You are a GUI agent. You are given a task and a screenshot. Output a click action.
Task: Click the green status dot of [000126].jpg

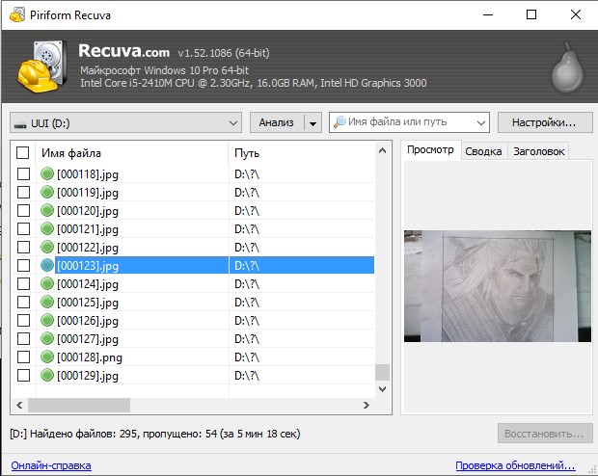[47, 320]
